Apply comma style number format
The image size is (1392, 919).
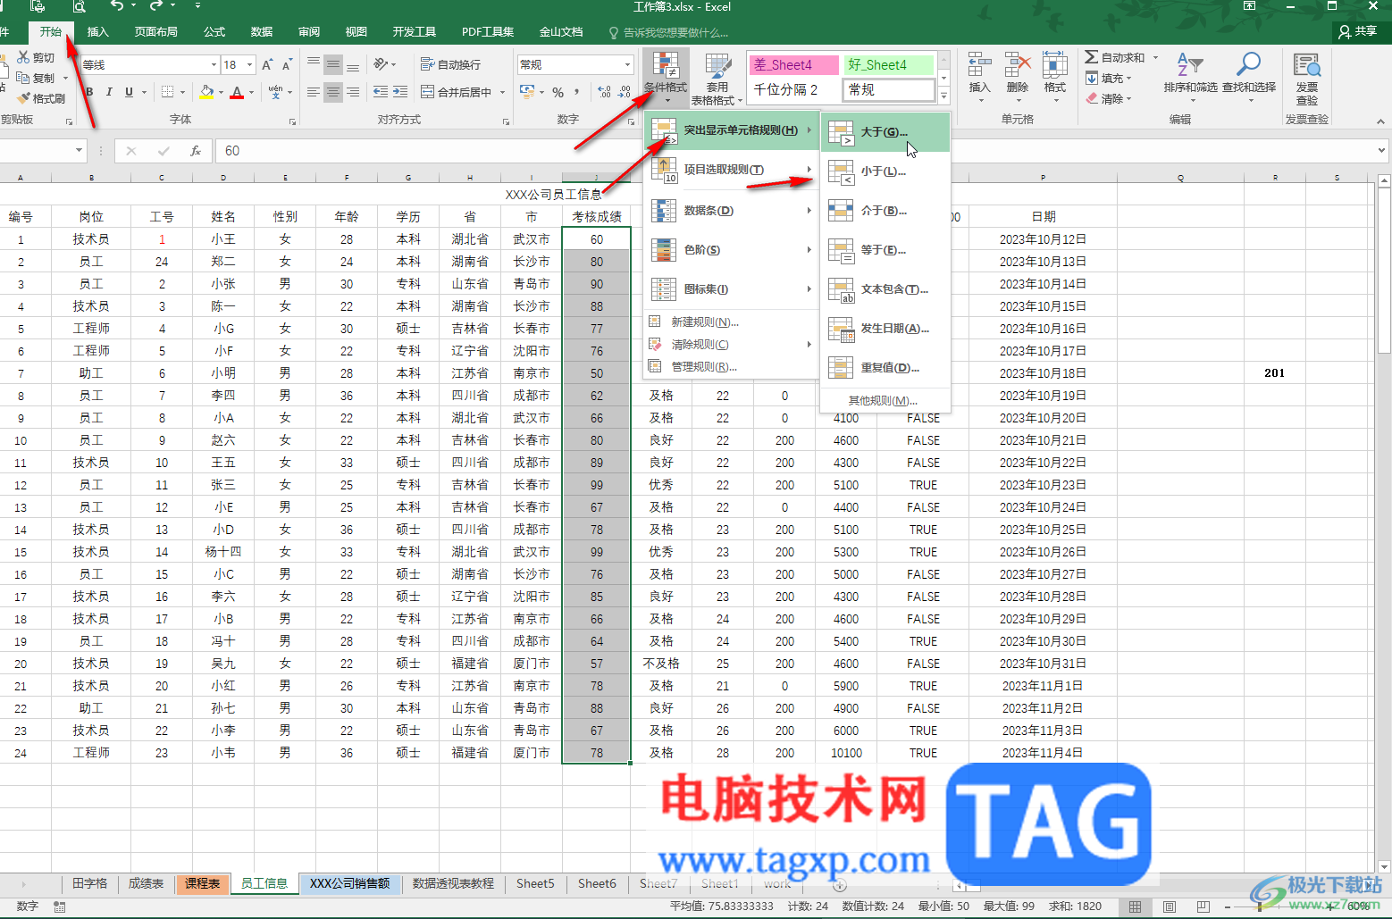577,92
